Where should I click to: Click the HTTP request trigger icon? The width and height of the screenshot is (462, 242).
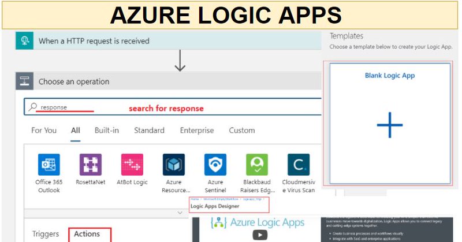(24, 40)
